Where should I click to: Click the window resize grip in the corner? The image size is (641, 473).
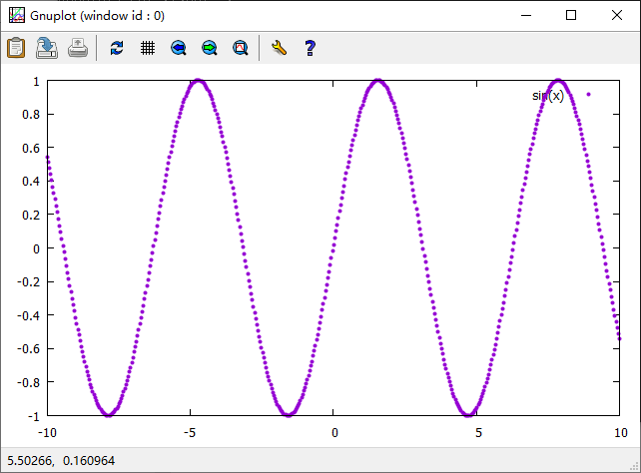[x=635, y=466]
